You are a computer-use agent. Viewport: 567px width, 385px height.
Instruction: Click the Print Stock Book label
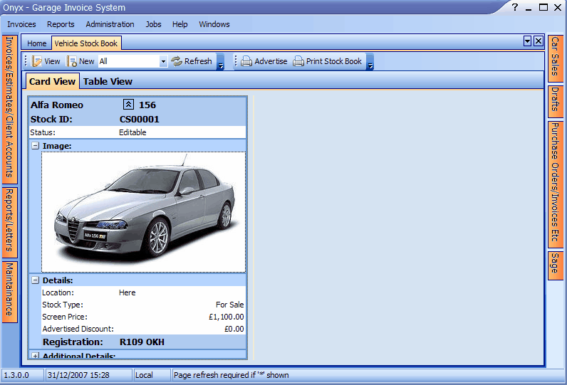pos(334,61)
